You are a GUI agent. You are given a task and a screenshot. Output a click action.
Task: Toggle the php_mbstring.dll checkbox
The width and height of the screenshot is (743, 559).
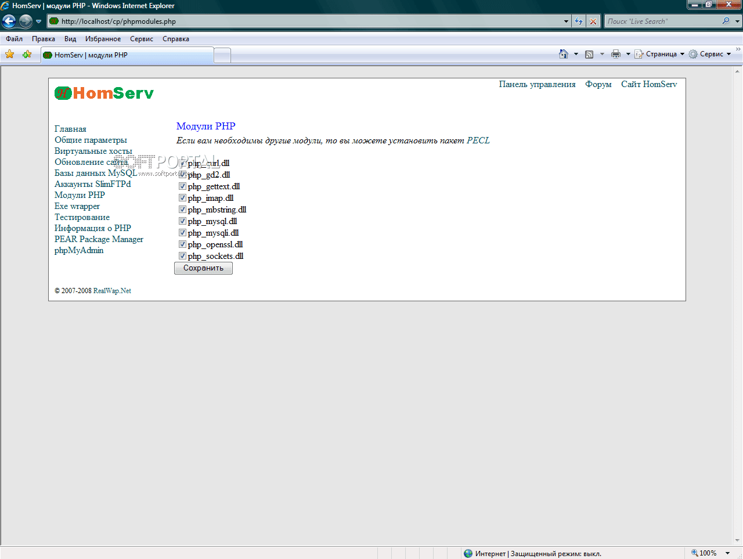click(182, 210)
